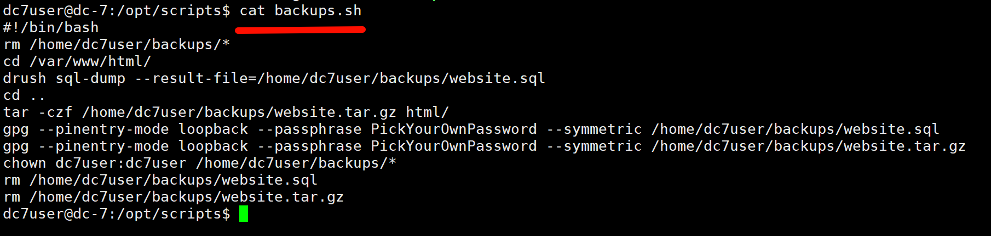
Task: Click '--pinentry-mode' in the first gpg line
Action: [103, 129]
